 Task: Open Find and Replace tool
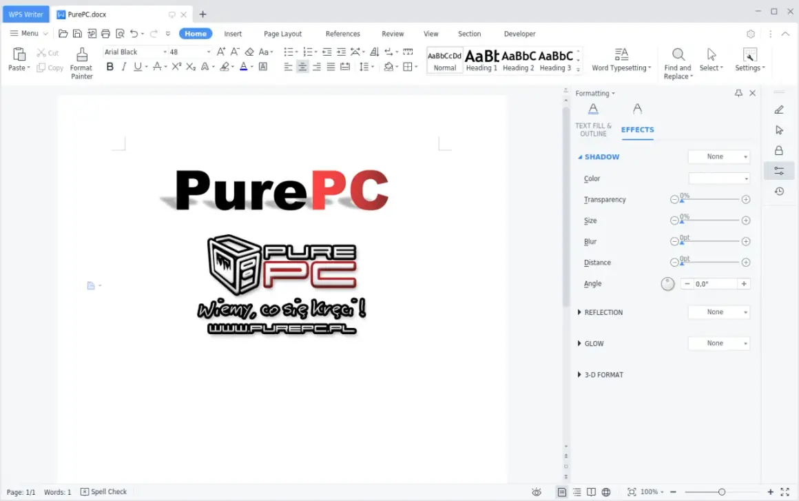click(678, 63)
